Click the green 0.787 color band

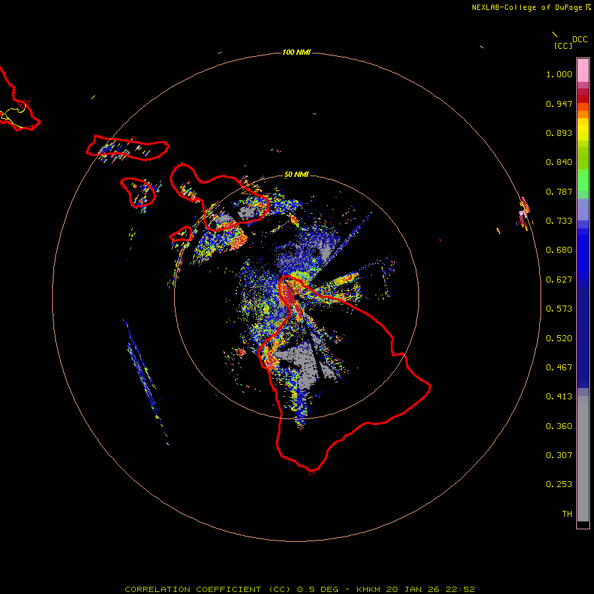583,183
